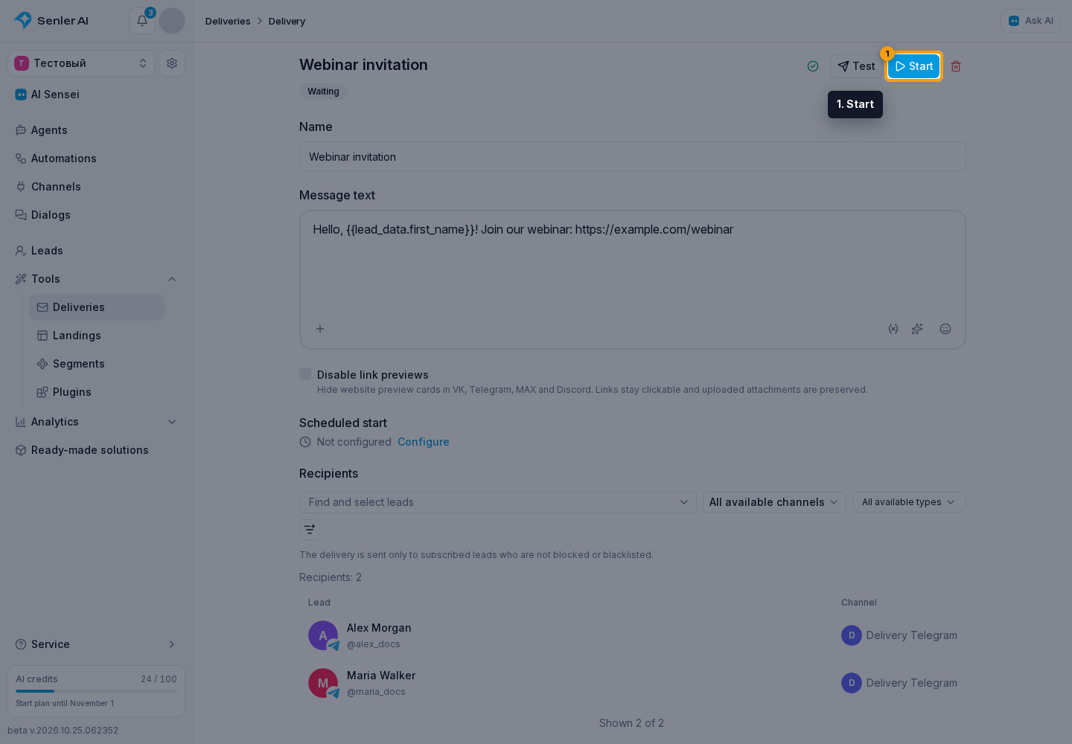
Task: Click the green saved status checkmark icon
Action: (813, 66)
